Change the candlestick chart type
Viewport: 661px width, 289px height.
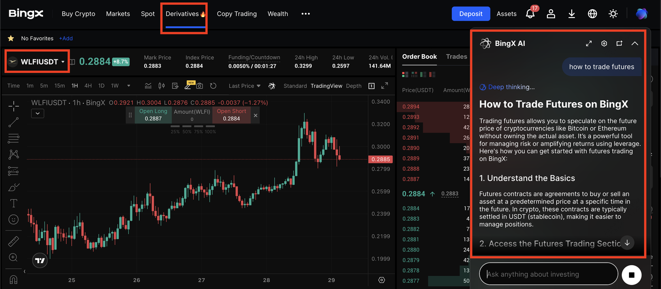click(162, 86)
